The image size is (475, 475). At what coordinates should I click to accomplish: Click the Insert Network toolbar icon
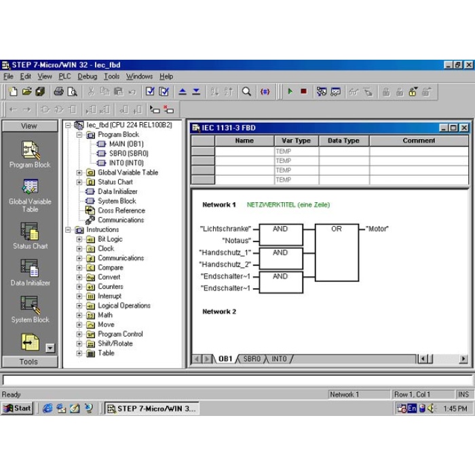[x=155, y=109]
